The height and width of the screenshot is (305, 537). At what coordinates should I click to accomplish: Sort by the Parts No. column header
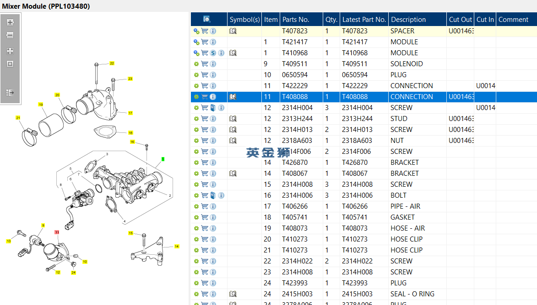pos(301,20)
